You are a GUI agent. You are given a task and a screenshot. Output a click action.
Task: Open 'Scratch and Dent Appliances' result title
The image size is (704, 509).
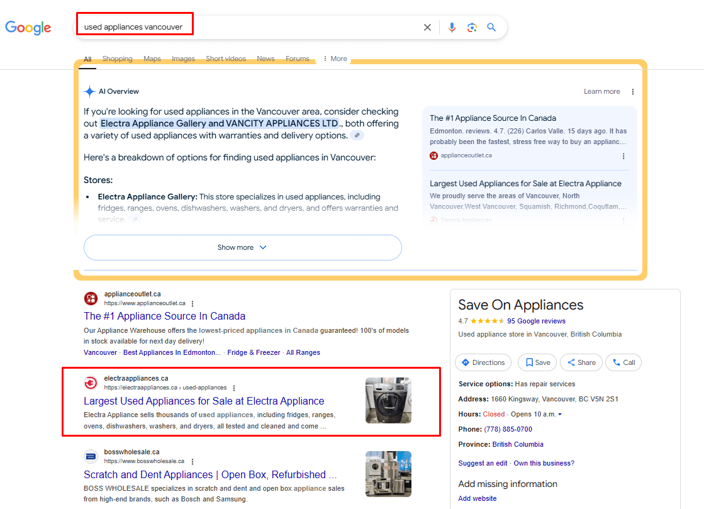tap(210, 474)
